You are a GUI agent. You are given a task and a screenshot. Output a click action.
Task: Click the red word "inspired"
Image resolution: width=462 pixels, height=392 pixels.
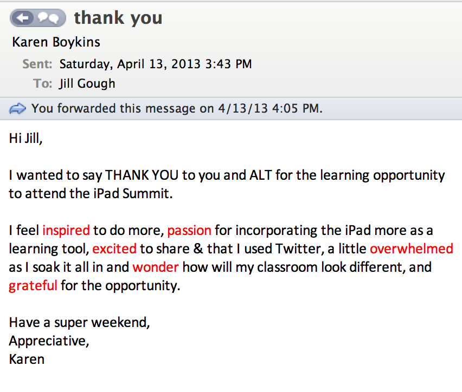tap(66, 230)
